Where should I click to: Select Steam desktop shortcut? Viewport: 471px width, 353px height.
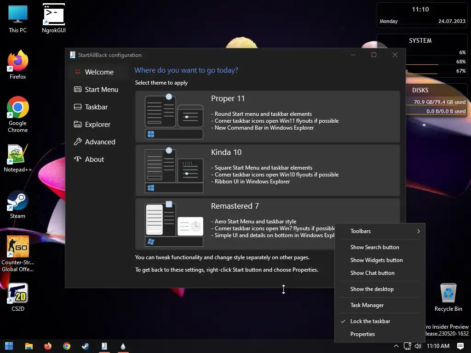[x=18, y=204]
